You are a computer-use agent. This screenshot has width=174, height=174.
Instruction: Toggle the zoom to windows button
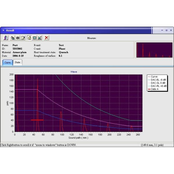click(x=35, y=38)
